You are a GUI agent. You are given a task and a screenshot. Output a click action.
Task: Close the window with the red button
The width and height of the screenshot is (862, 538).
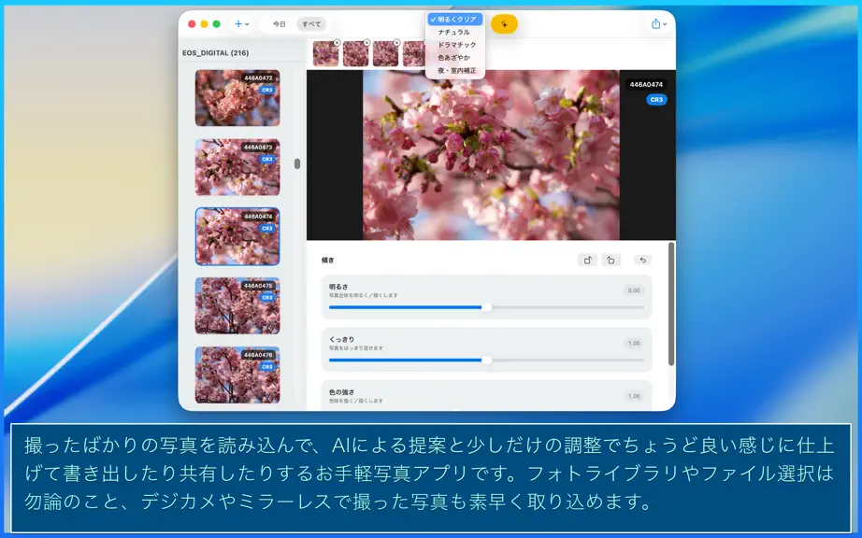[192, 24]
